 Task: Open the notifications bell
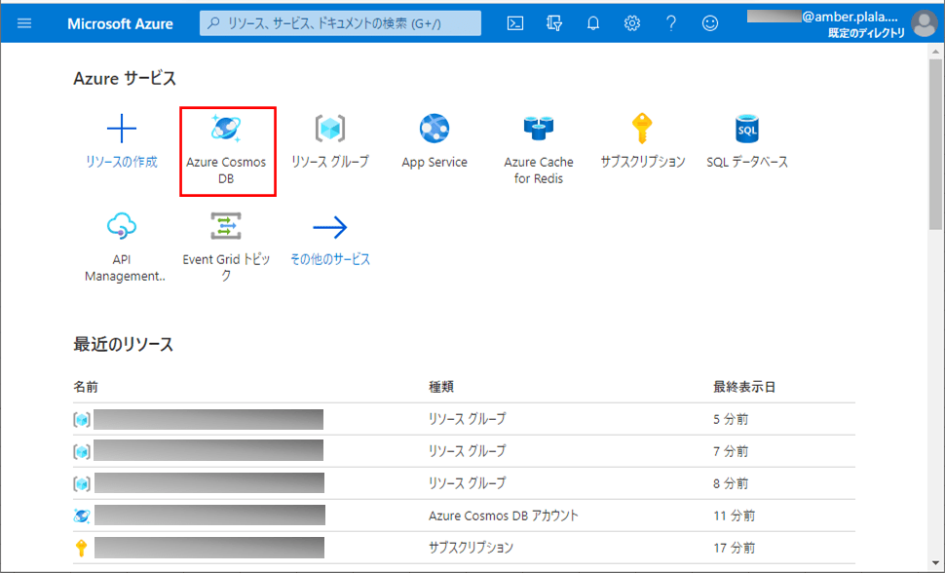click(593, 23)
